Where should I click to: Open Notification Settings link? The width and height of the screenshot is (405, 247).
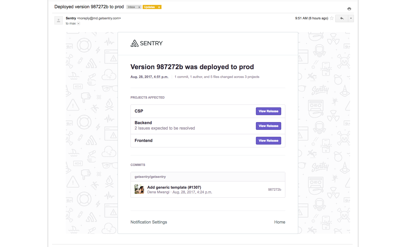pyautogui.click(x=149, y=222)
